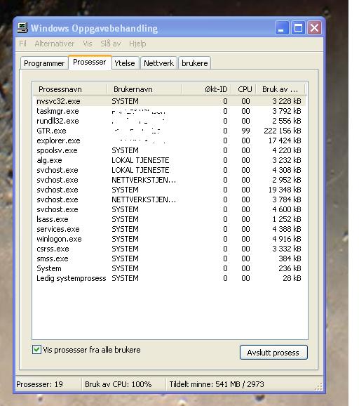Select the System process row
359x406 pixels.
point(170,268)
